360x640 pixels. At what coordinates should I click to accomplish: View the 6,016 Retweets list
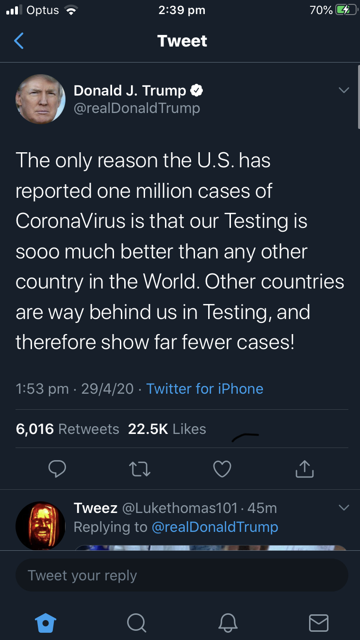pos(67,429)
